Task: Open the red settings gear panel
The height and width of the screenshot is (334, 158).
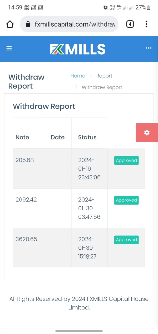Action: point(147,133)
